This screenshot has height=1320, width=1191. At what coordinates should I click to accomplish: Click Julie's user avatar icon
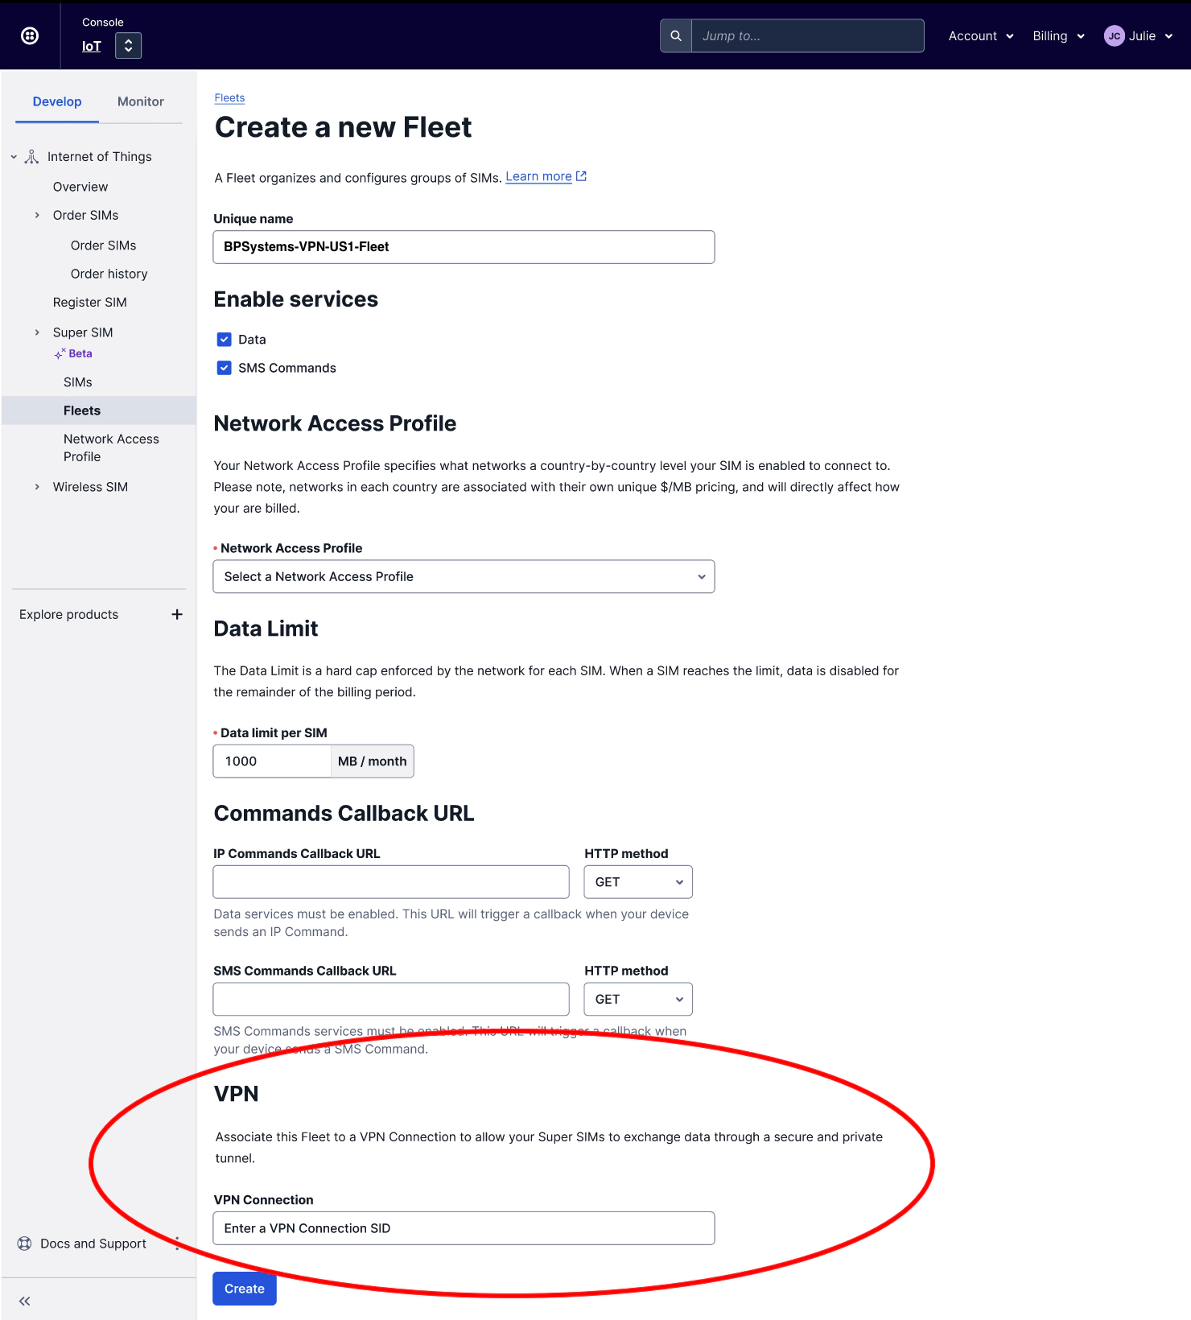pyautogui.click(x=1114, y=36)
